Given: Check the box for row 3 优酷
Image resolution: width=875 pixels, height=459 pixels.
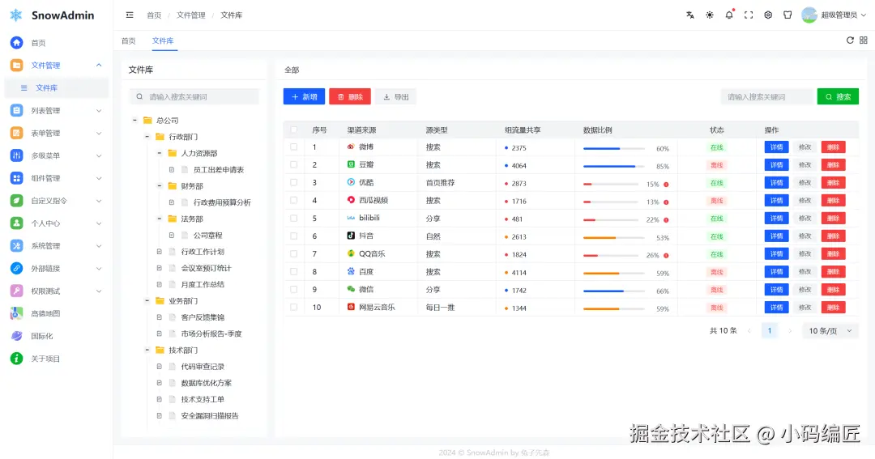Looking at the screenshot, I should pos(294,182).
